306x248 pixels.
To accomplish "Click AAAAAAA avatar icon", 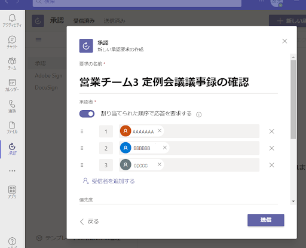I will pyautogui.click(x=126, y=131).
